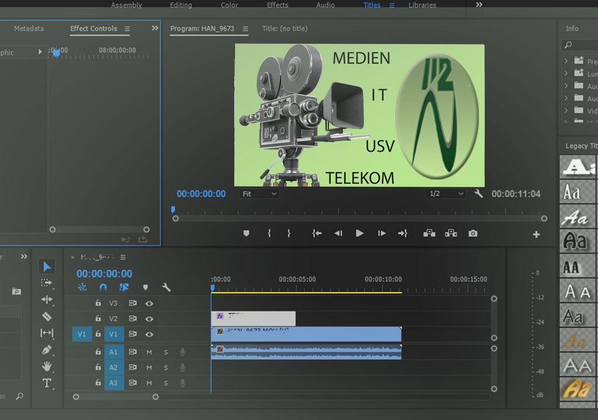Screen dimensions: 598x420
Task: Click the Effects panel search field
Action: pyautogui.click(x=580, y=45)
